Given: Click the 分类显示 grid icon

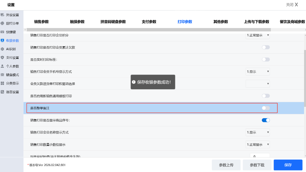Looking at the screenshot, I should click(x=3, y=83).
